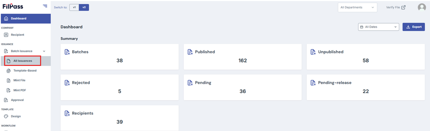Click the FilPass logo

[13, 6]
